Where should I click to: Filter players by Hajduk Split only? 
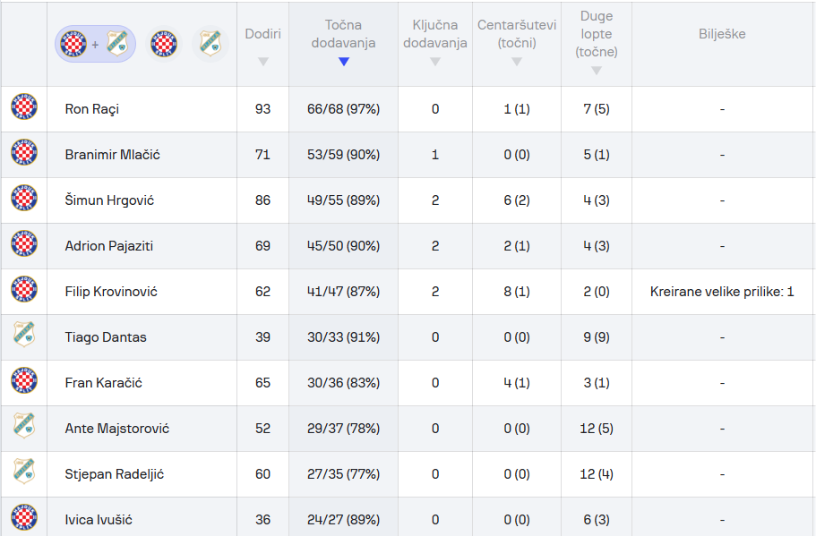[163, 44]
